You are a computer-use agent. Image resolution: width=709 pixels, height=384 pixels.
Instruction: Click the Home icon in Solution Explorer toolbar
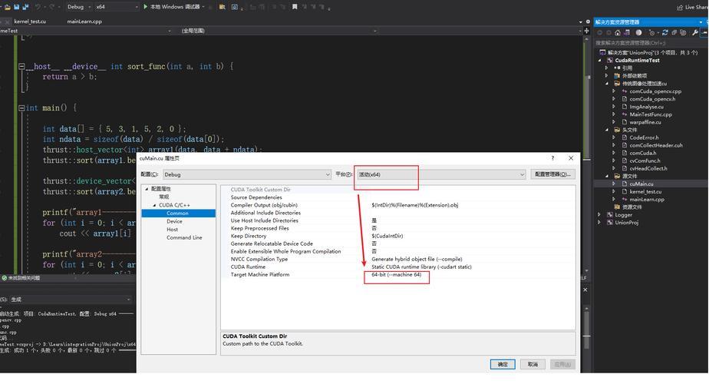click(618, 32)
